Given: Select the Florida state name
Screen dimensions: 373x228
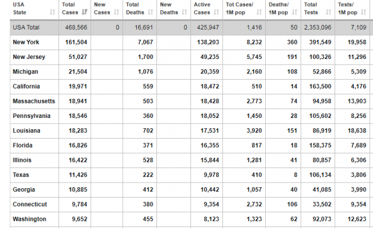Looking at the screenshot, I should [23, 145].
